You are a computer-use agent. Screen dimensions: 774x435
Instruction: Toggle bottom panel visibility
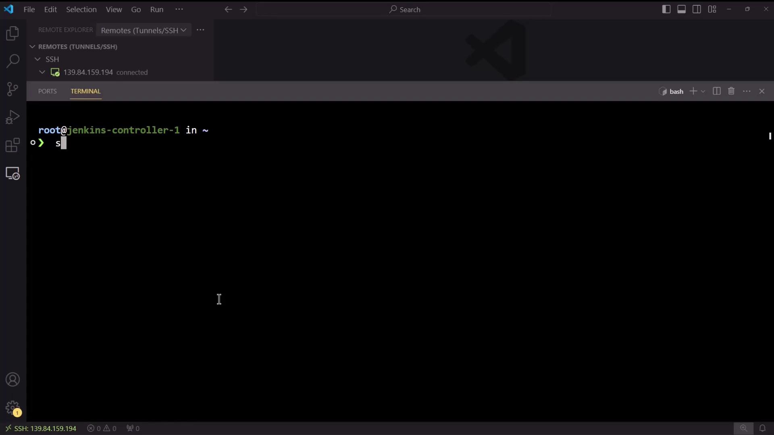coord(682,9)
